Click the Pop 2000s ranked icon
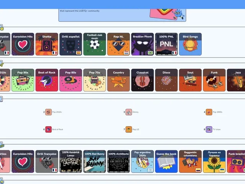This screenshot has width=245, height=184. click(x=209, y=112)
